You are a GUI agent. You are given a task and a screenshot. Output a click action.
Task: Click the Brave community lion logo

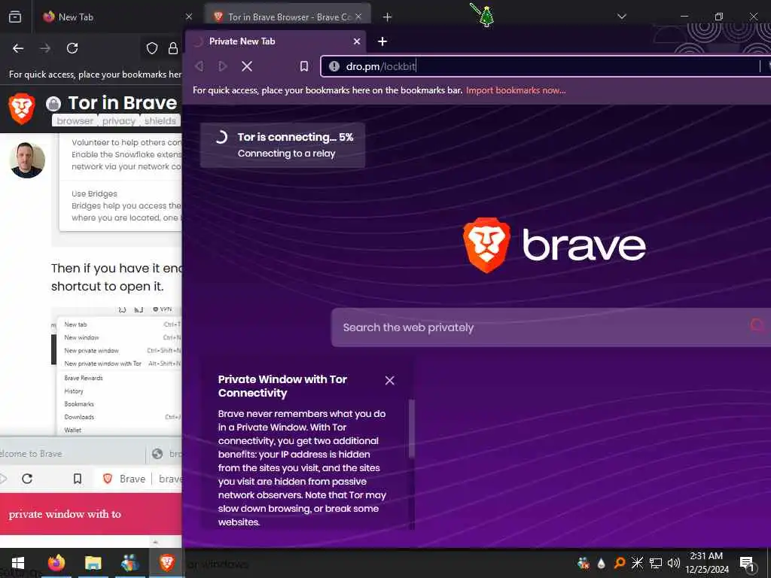point(22,108)
